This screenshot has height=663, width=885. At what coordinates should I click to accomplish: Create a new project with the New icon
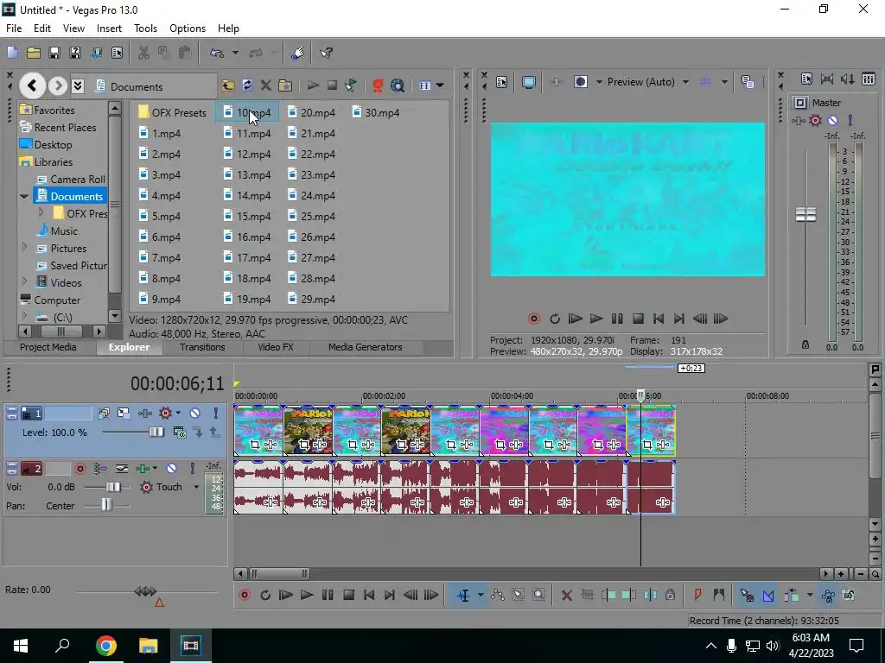point(12,53)
